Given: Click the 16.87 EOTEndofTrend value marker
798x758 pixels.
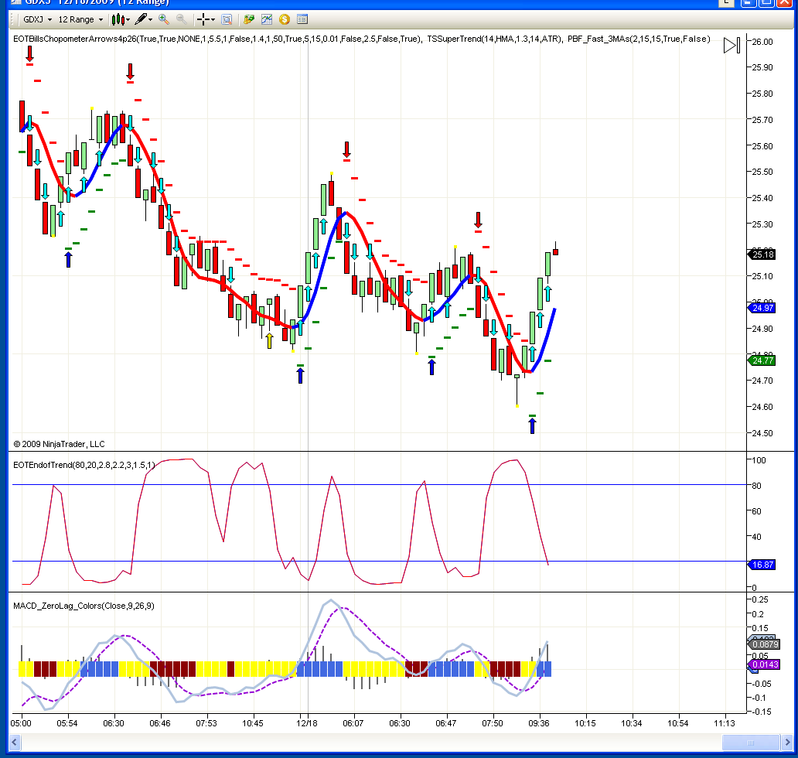Looking at the screenshot, I should (762, 565).
